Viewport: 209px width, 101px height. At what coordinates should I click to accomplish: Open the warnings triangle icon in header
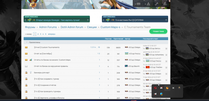[148, 4]
